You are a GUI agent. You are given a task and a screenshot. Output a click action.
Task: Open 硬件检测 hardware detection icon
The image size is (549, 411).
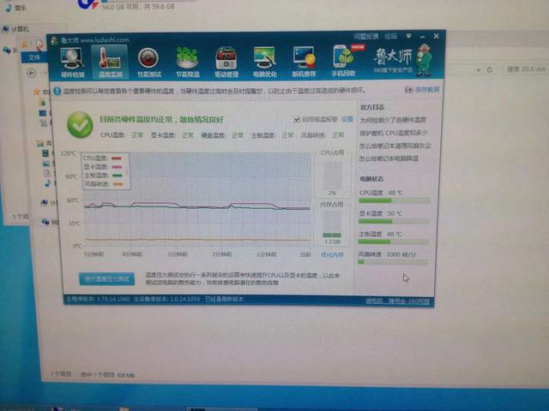click(74, 61)
